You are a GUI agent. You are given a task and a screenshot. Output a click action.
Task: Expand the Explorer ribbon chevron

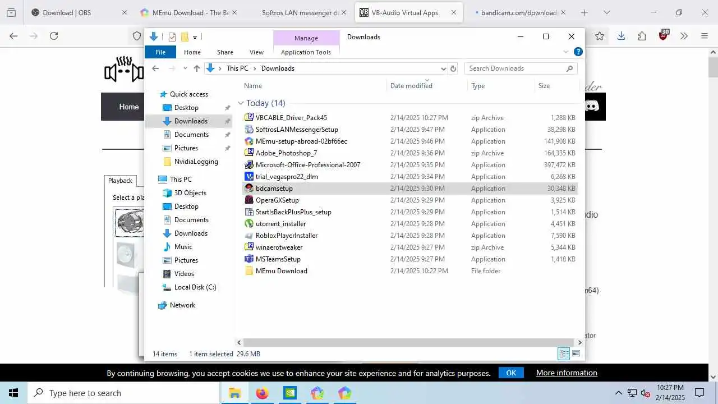click(565, 52)
